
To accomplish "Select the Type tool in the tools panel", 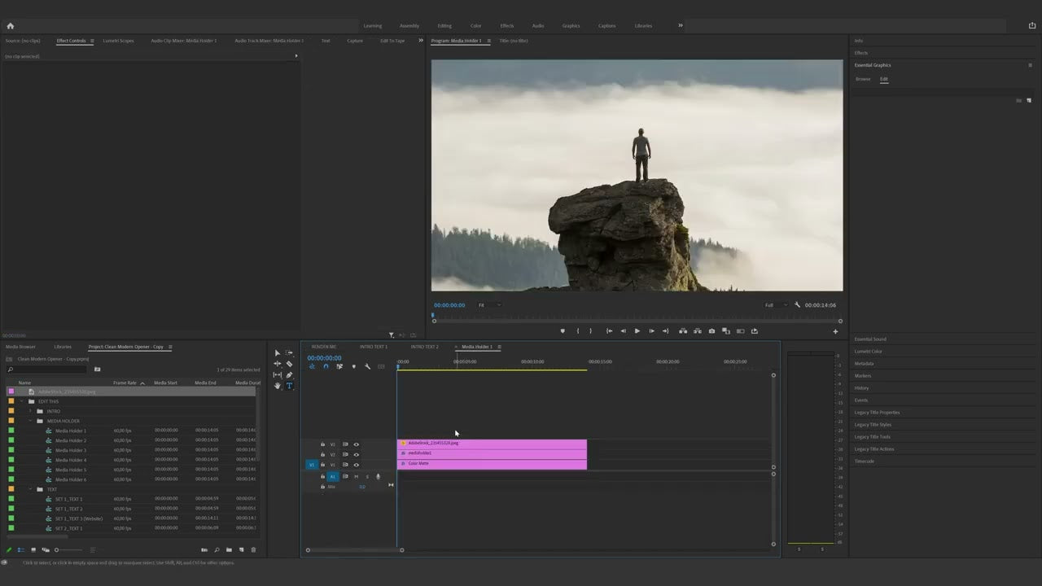I will click(x=289, y=386).
